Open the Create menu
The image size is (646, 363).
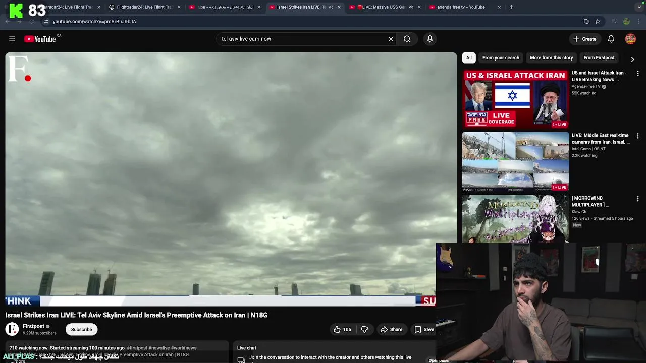click(x=584, y=39)
